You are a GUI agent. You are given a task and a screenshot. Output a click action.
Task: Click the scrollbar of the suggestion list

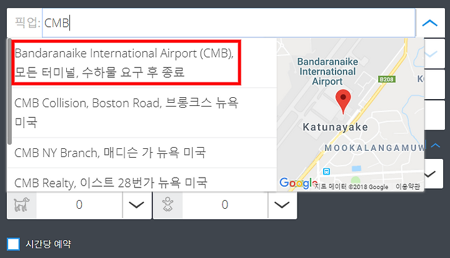click(x=10, y=92)
